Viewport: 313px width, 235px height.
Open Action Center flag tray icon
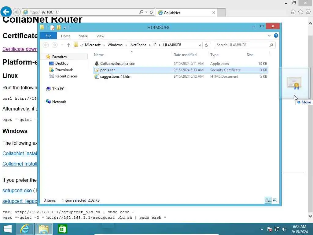(270, 229)
